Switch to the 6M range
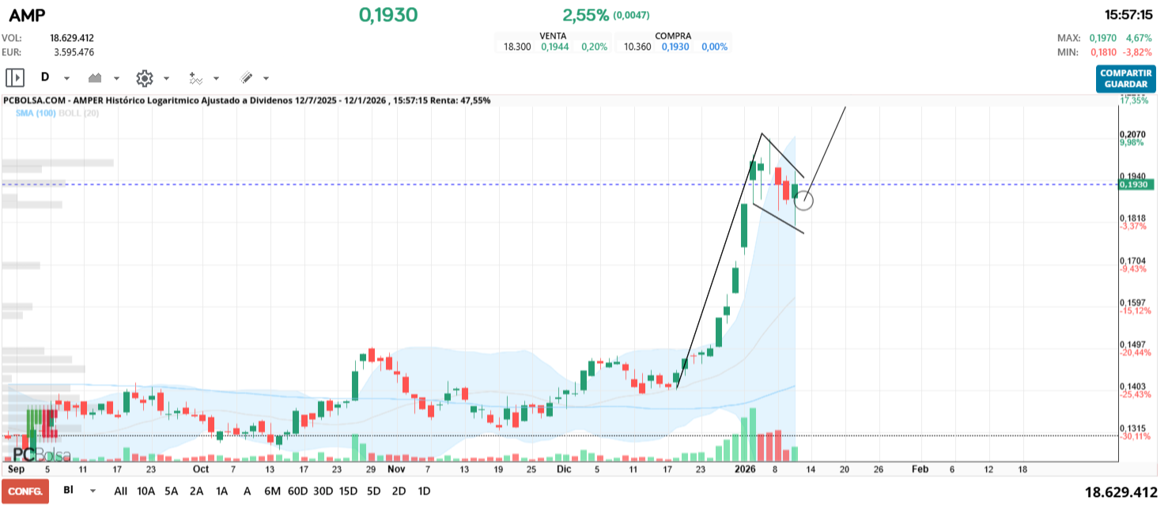 click(x=273, y=491)
